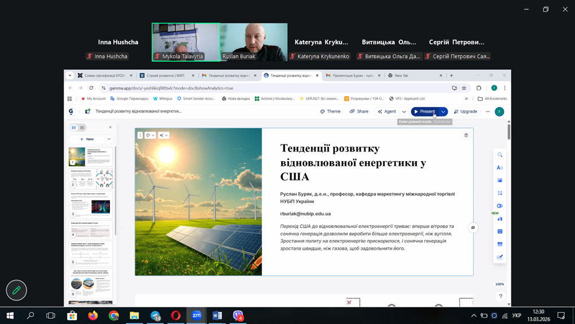
Task: Open image insert tool in right toolbar
Action: [499, 180]
